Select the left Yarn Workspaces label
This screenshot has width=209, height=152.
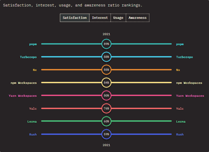[x=23, y=96]
